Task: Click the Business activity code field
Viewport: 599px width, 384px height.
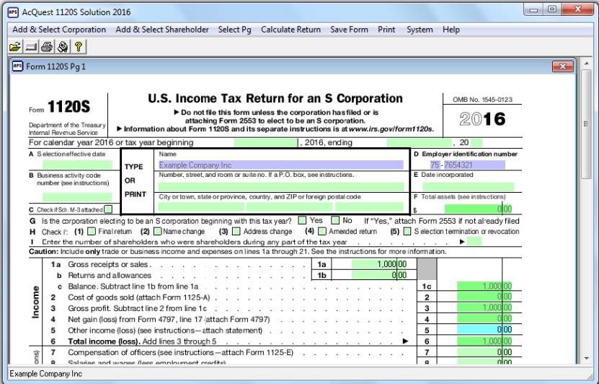Action: (x=77, y=197)
